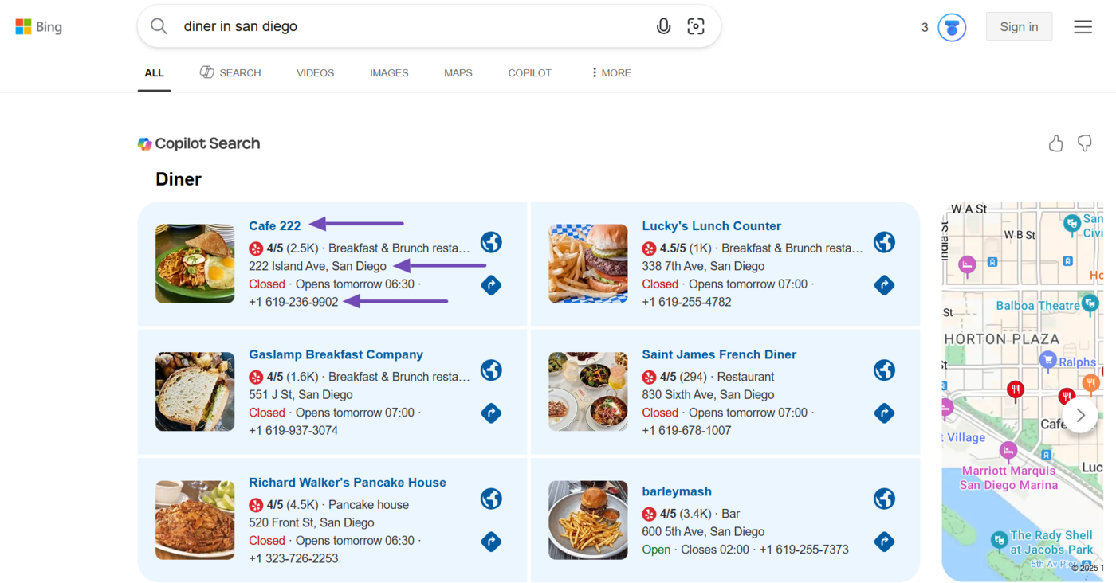Viewport: 1116px width, 583px height.
Task: Switch to the MAPS tab
Action: pos(458,72)
